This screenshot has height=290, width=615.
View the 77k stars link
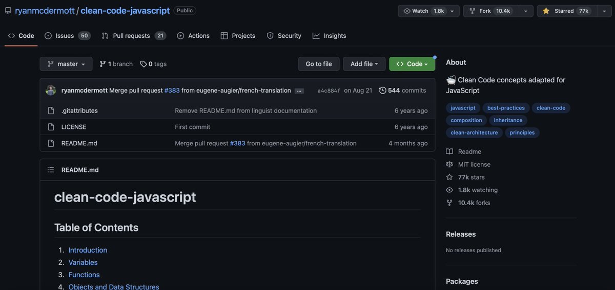465,177
